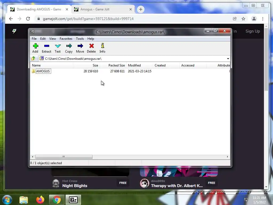Click the scrollbar's right arrow in 7-Zip

pyautogui.click(x=227, y=157)
